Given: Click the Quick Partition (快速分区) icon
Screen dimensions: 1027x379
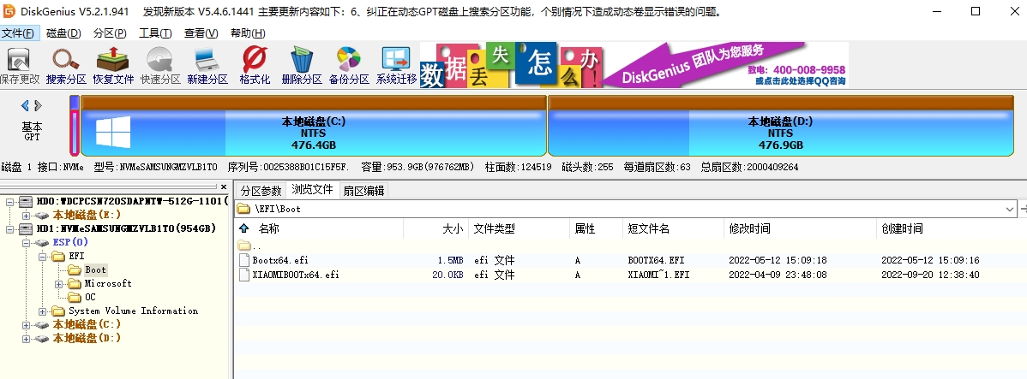Looking at the screenshot, I should pos(160,66).
